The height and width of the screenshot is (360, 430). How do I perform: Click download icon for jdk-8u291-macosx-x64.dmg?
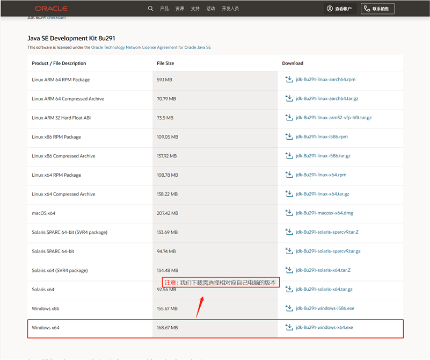pyautogui.click(x=289, y=213)
